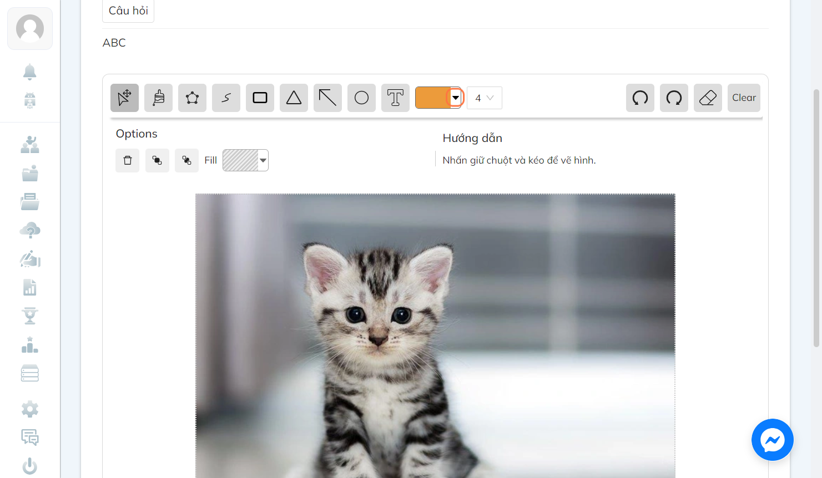Select the circle drawing tool
This screenshot has height=478, width=822.
(361, 98)
